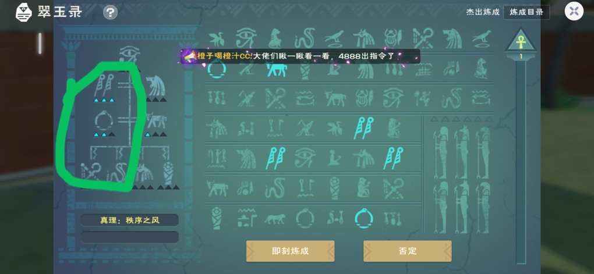
Task: Select the Eye of Horus in grid's top row
Action: click(x=246, y=38)
